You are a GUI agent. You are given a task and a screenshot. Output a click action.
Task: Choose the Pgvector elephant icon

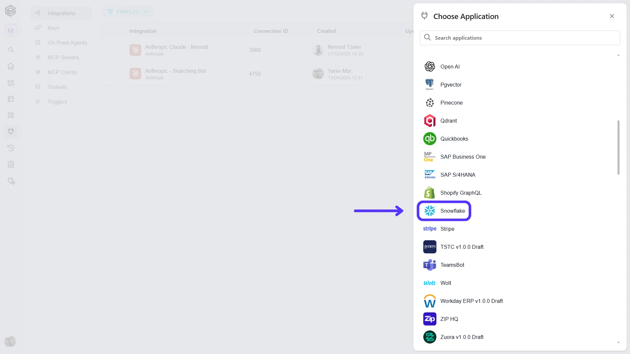point(430,85)
